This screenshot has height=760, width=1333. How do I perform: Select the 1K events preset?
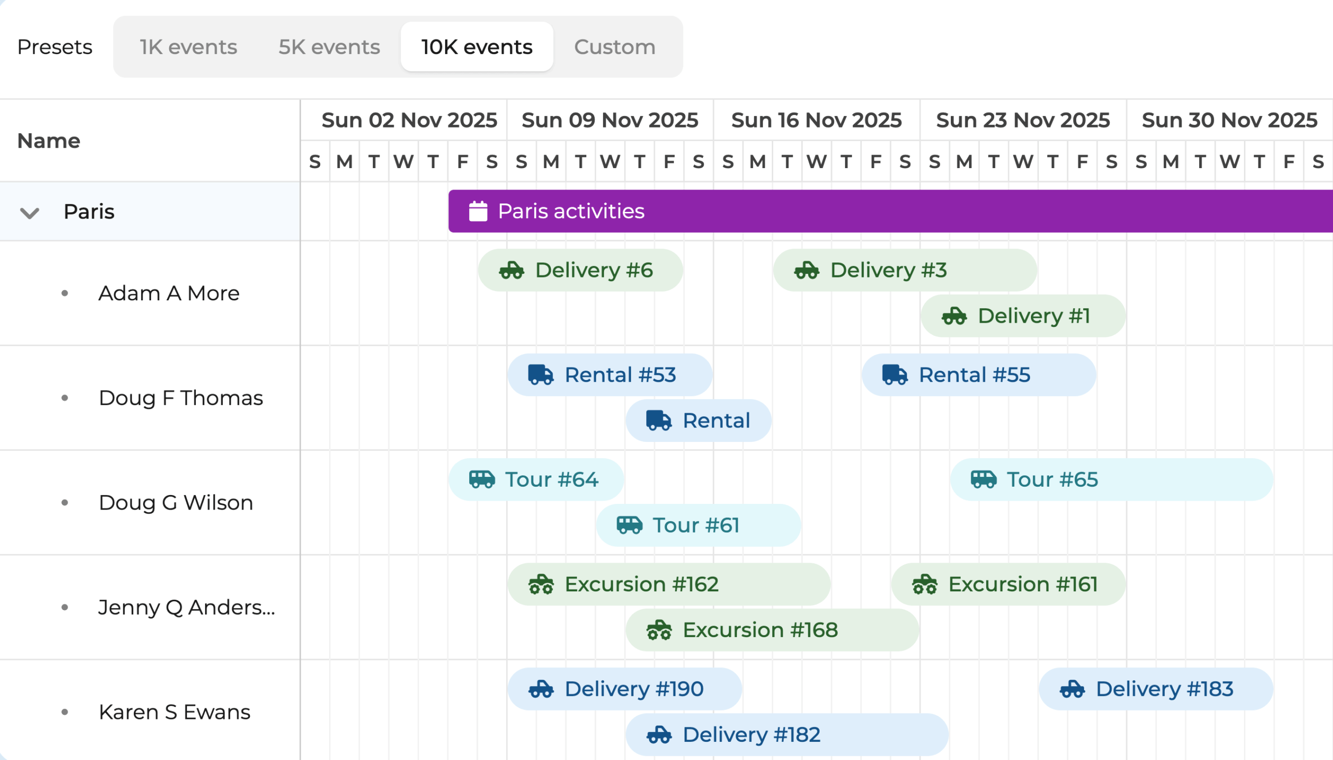click(188, 47)
